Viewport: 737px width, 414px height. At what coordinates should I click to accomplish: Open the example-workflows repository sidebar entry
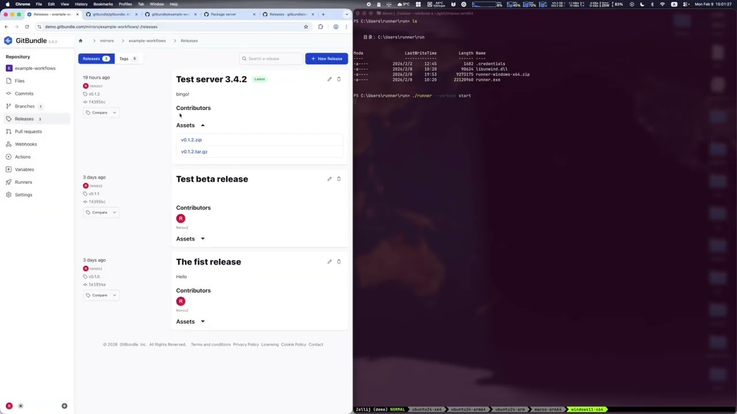click(x=35, y=68)
